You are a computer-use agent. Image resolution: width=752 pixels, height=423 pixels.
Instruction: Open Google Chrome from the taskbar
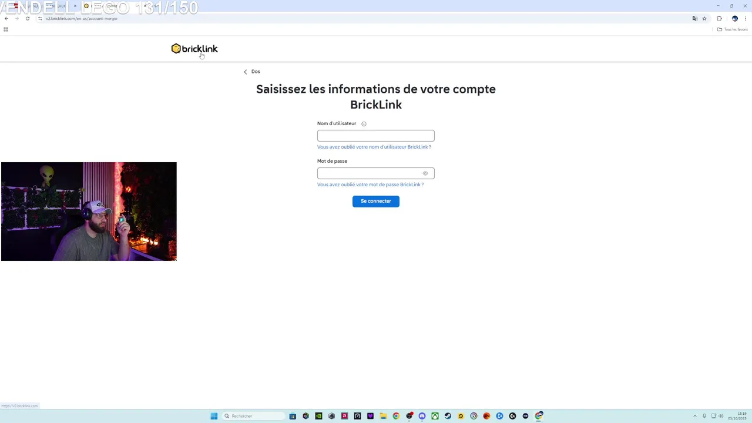tap(396, 416)
